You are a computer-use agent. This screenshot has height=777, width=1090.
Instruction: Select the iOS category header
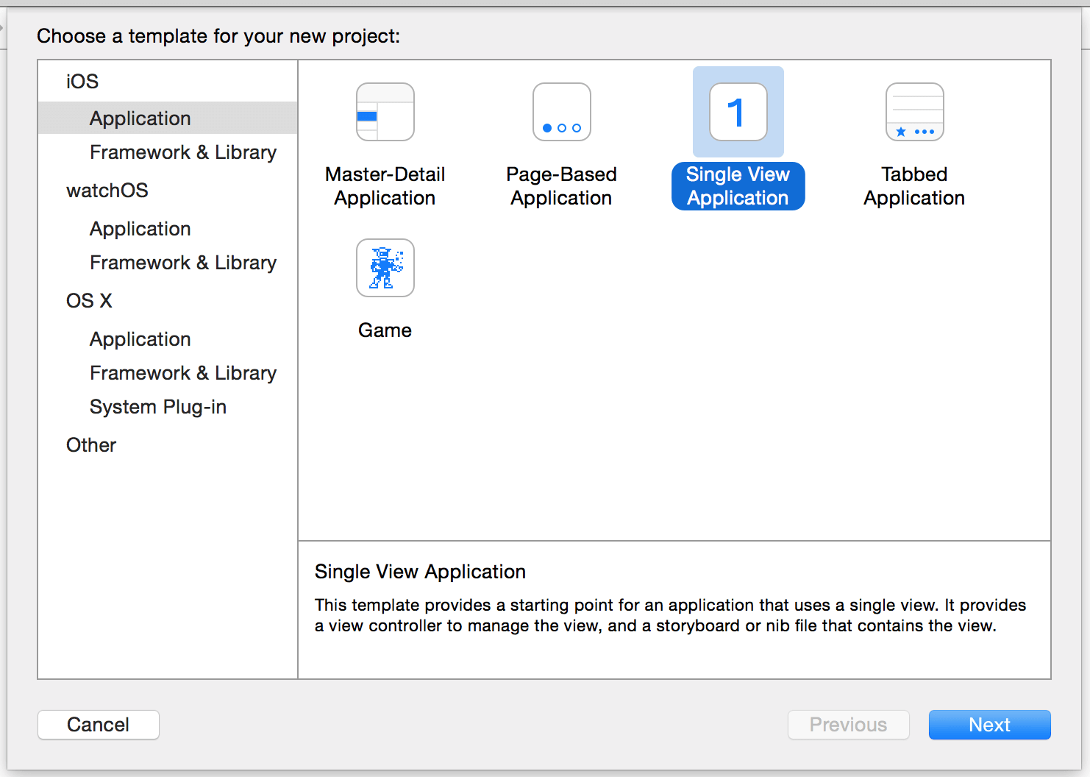point(82,82)
